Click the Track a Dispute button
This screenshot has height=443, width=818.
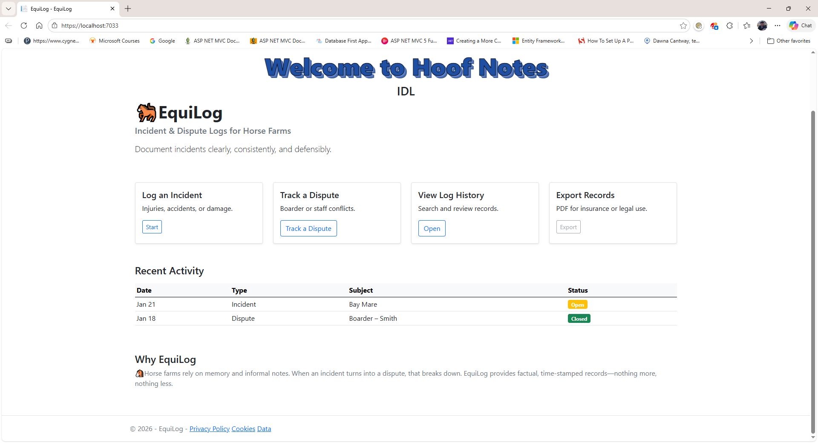(308, 229)
